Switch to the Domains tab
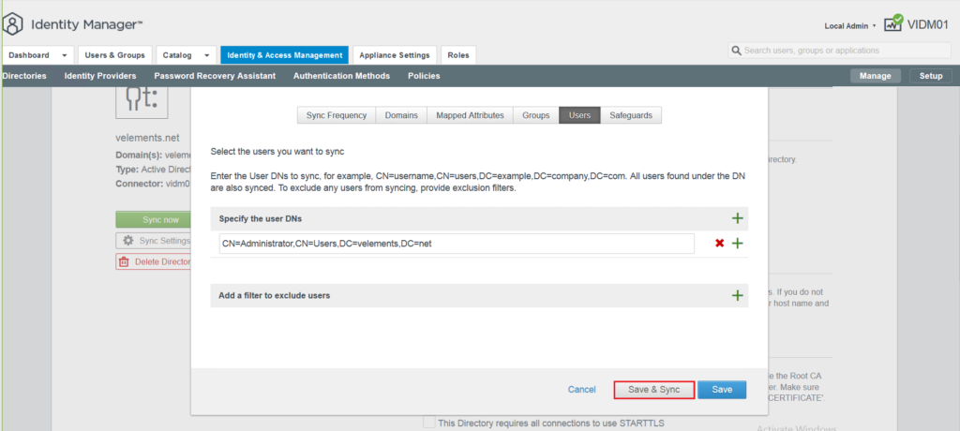Screen dimensions: 960x431 click(401, 115)
